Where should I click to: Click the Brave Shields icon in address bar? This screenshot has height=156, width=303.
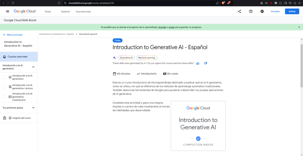tap(223, 3)
